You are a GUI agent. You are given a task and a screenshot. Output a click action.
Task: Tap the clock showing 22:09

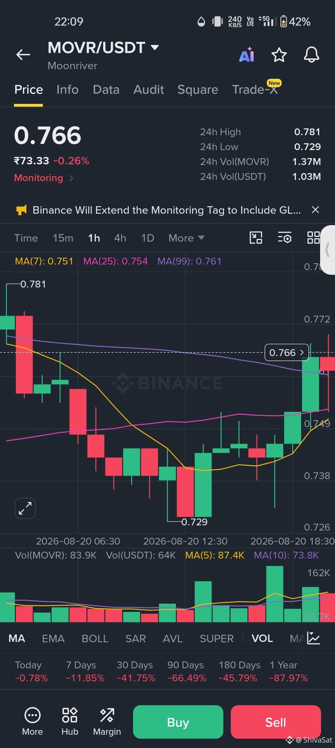tap(69, 21)
